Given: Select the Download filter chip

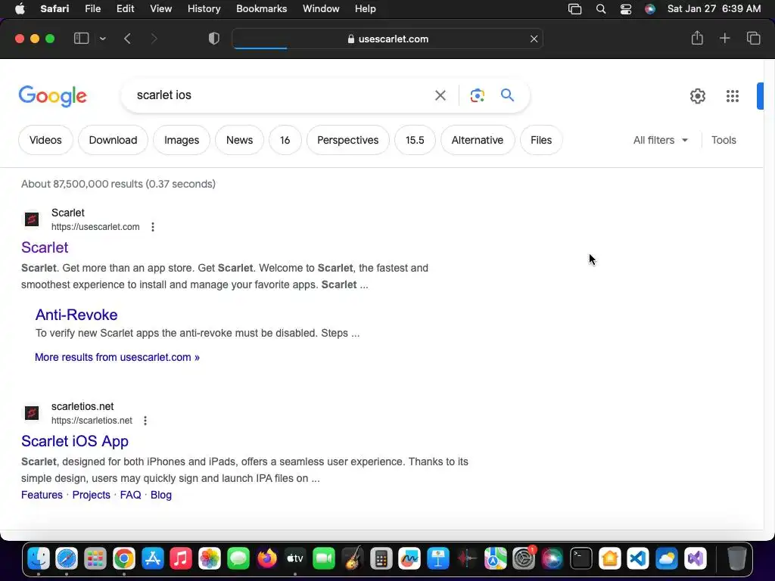Looking at the screenshot, I should pos(114,140).
